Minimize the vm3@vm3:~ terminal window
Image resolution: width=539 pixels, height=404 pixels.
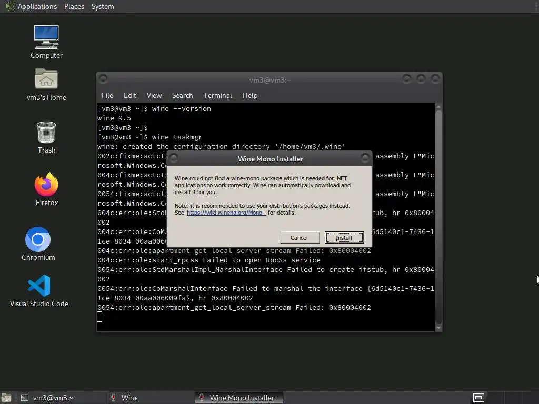click(x=407, y=79)
